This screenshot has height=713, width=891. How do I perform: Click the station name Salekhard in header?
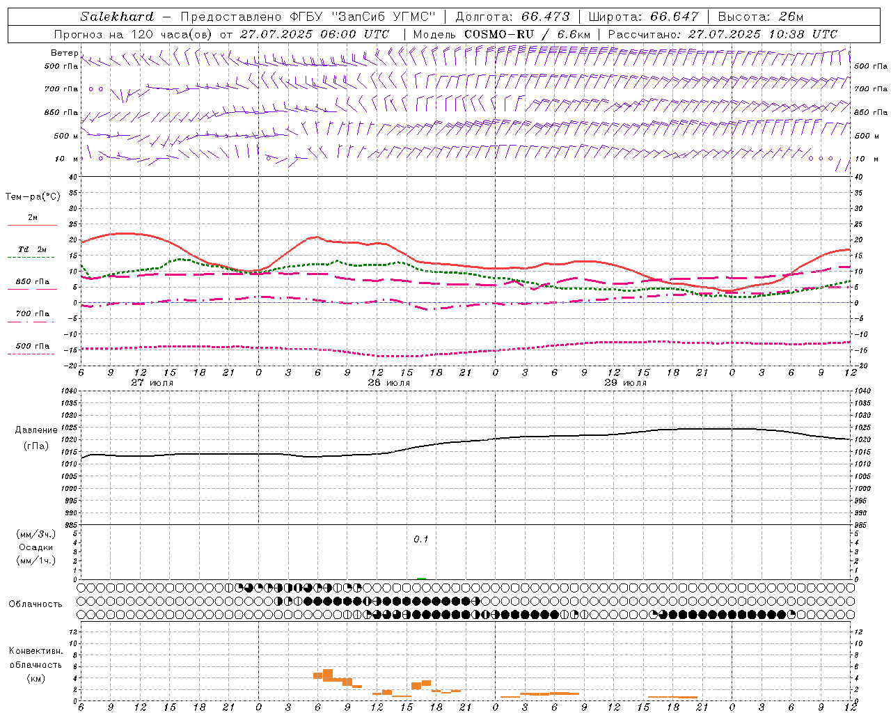pos(117,17)
